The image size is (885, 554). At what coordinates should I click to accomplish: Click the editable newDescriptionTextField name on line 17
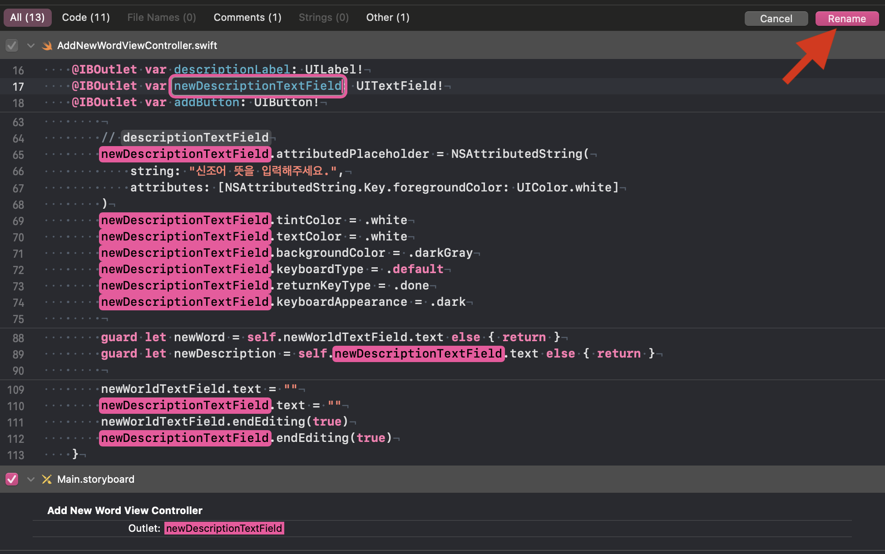(x=257, y=86)
